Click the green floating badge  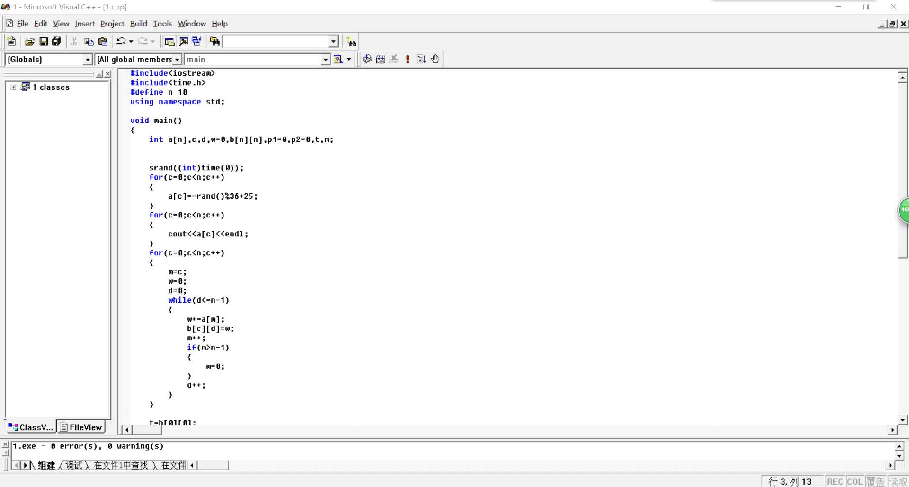click(x=904, y=209)
